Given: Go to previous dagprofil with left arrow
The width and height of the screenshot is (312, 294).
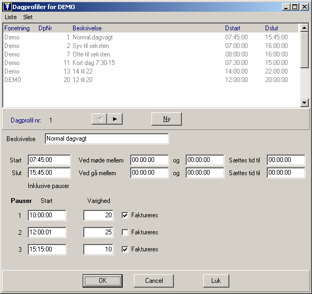Looking at the screenshot, I should pyautogui.click(x=99, y=119).
